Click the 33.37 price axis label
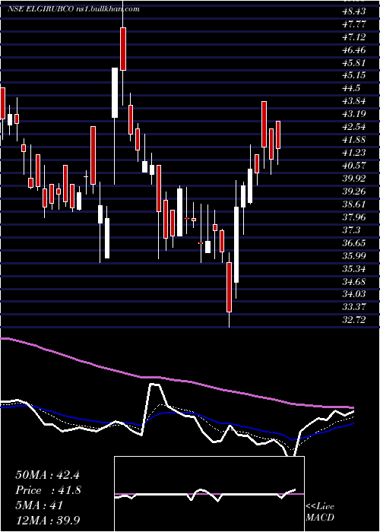Screen dimensions: 380x532 tap(355, 307)
